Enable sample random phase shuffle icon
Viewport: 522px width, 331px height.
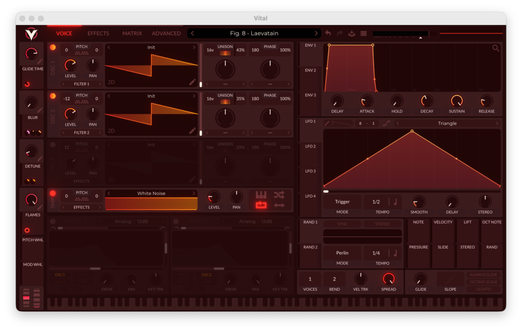coord(279,195)
